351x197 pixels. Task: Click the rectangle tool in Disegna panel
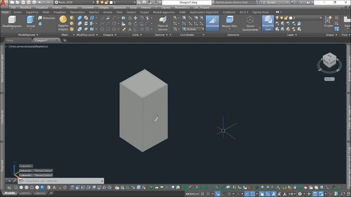pyautogui.click(x=108, y=29)
